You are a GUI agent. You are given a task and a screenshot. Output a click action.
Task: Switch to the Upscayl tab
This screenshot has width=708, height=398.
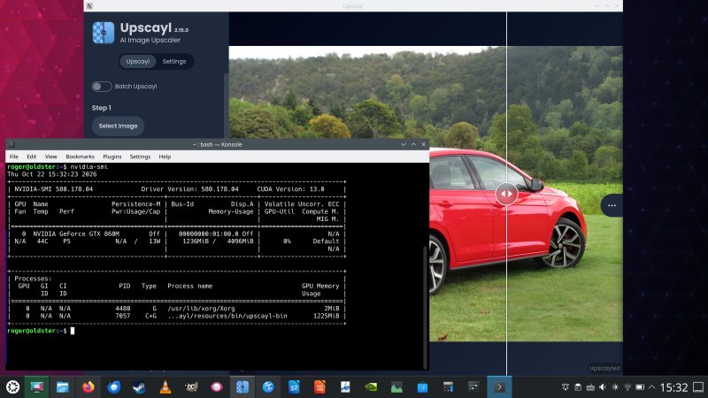click(x=138, y=61)
